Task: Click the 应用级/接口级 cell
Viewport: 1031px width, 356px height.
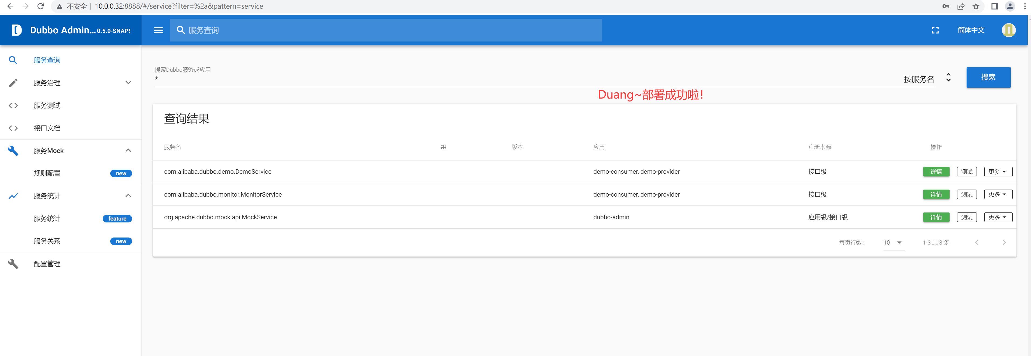Action: click(x=828, y=217)
